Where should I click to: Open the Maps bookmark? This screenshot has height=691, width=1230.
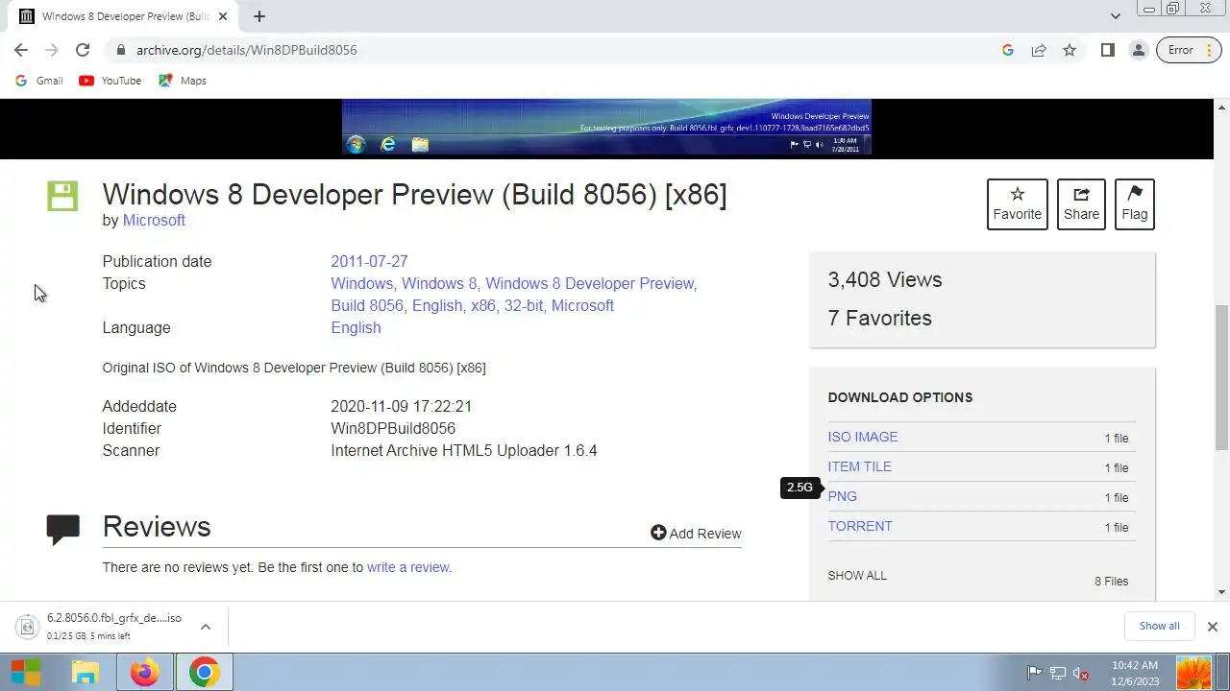click(183, 81)
